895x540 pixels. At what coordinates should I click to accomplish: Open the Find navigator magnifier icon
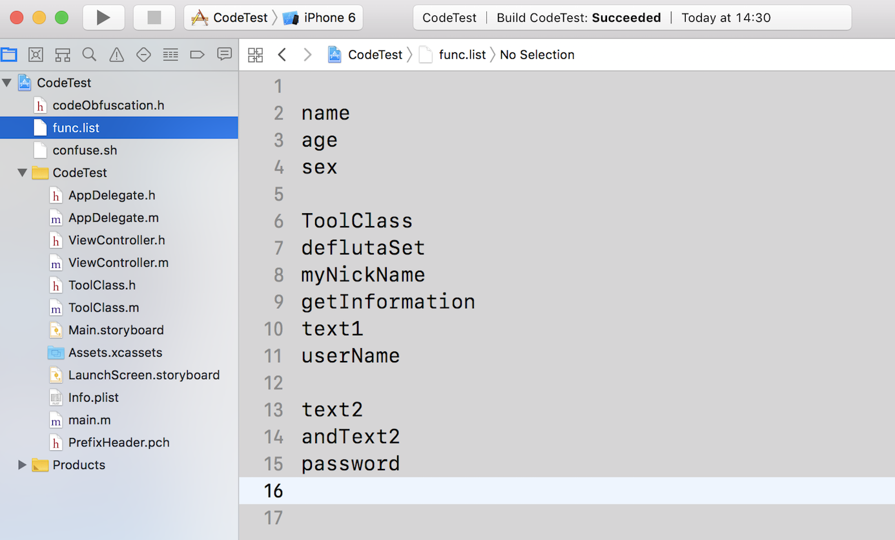click(x=89, y=55)
